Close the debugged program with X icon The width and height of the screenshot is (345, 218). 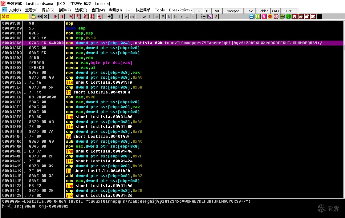[x=46, y=17]
